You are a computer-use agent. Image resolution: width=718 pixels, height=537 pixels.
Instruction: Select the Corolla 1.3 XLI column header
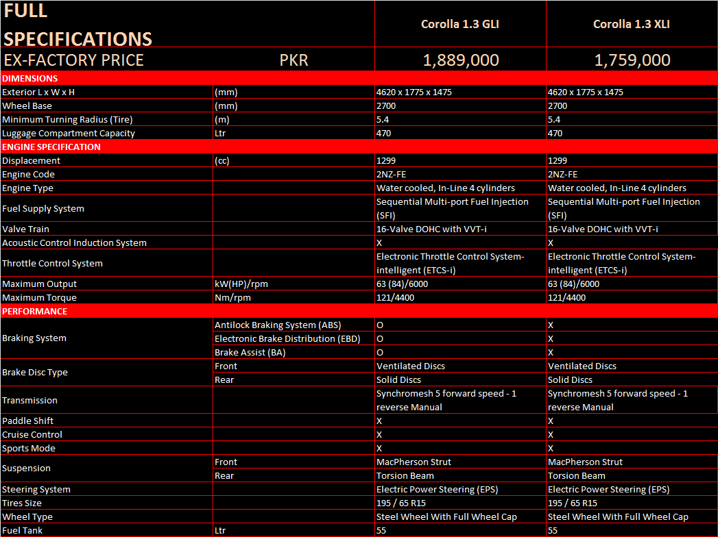tap(632, 24)
